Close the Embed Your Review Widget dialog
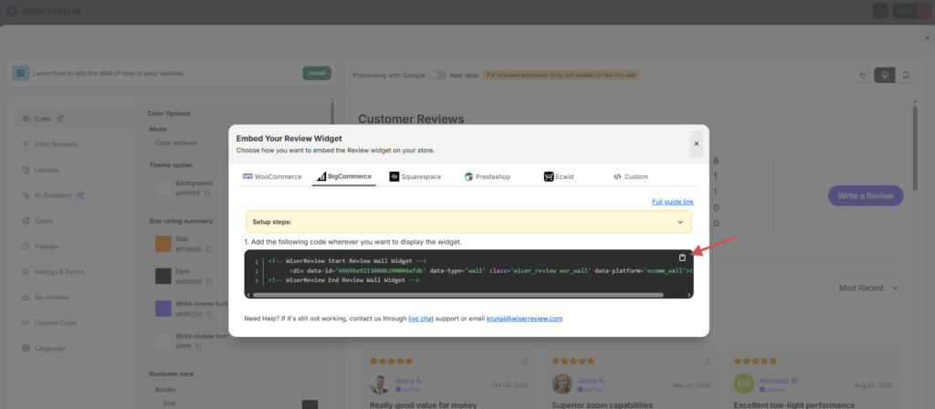Viewport: 935px width, 409px height. click(x=696, y=143)
